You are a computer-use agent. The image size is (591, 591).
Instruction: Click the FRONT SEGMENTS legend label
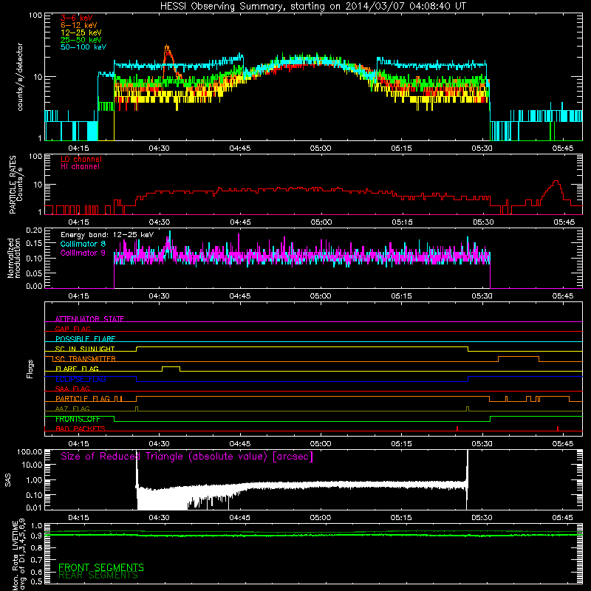pyautogui.click(x=101, y=567)
